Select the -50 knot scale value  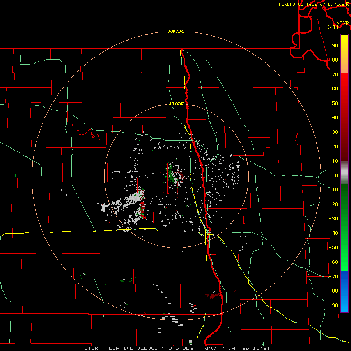[333, 248]
